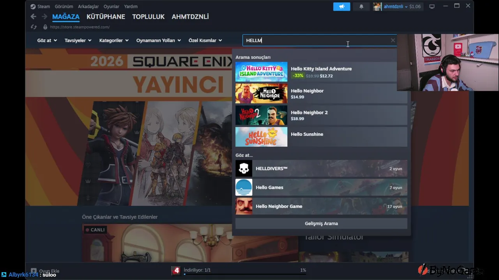499x280 pixels.
Task: Switch to Big Picture mode icon
Action: pyautogui.click(x=432, y=7)
